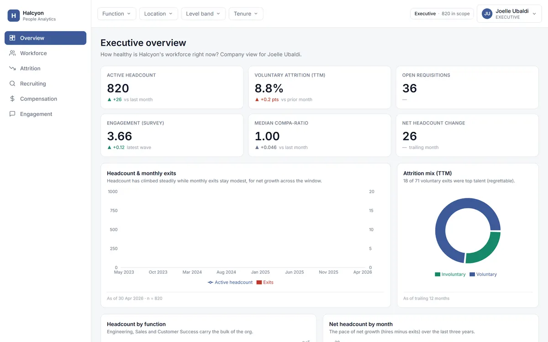548x342 pixels.
Task: Click the Attrition trending-down icon
Action: 12,68
